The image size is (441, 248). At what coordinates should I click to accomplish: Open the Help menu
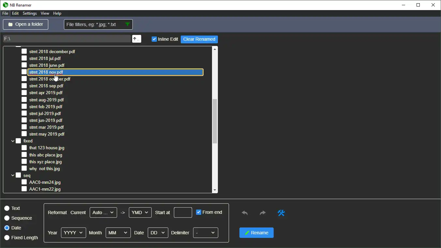point(57,13)
